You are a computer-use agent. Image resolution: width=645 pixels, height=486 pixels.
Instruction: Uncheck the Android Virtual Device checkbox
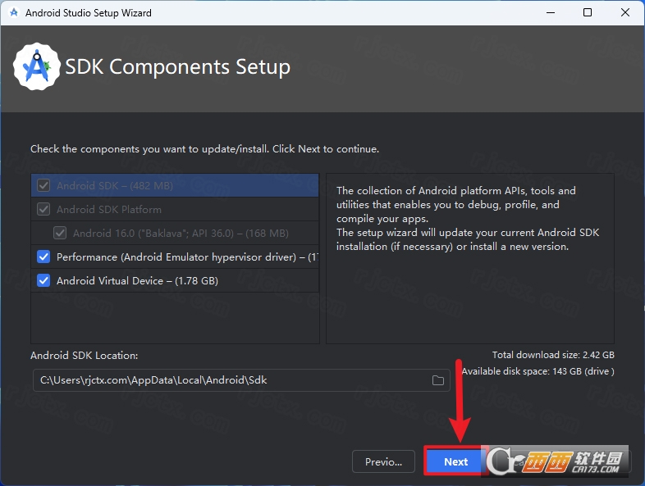tap(43, 281)
